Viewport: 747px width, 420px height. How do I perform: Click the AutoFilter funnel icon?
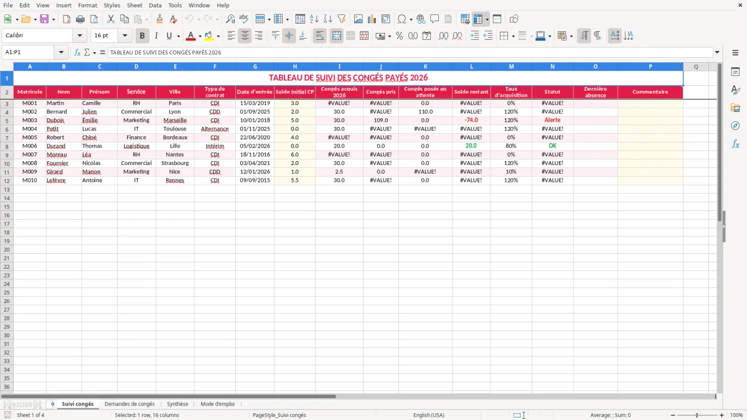pos(341,19)
